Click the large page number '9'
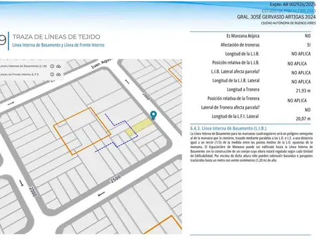Screen dimensions: 319x239 [x=3, y=40]
